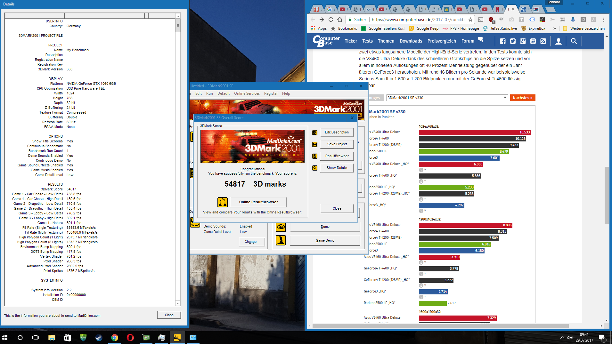
Task: Click the ResultBrowser document icon
Action: (315, 156)
